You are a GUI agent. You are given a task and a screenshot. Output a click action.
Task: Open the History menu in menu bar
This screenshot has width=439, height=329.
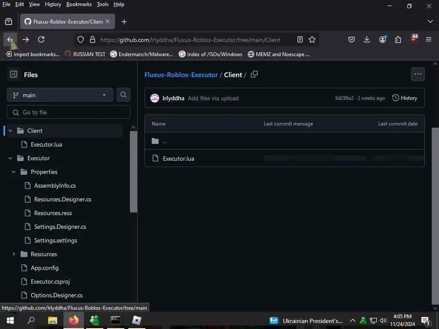tap(53, 4)
